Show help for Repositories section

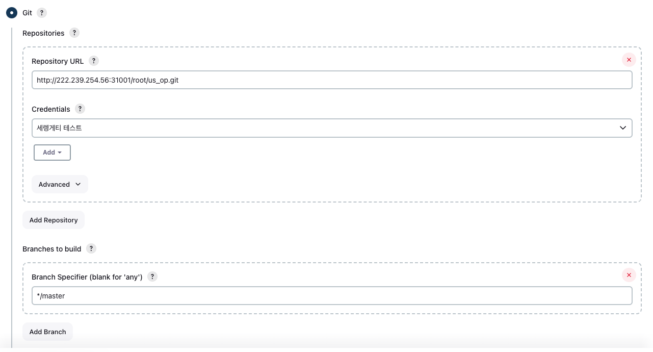click(74, 33)
